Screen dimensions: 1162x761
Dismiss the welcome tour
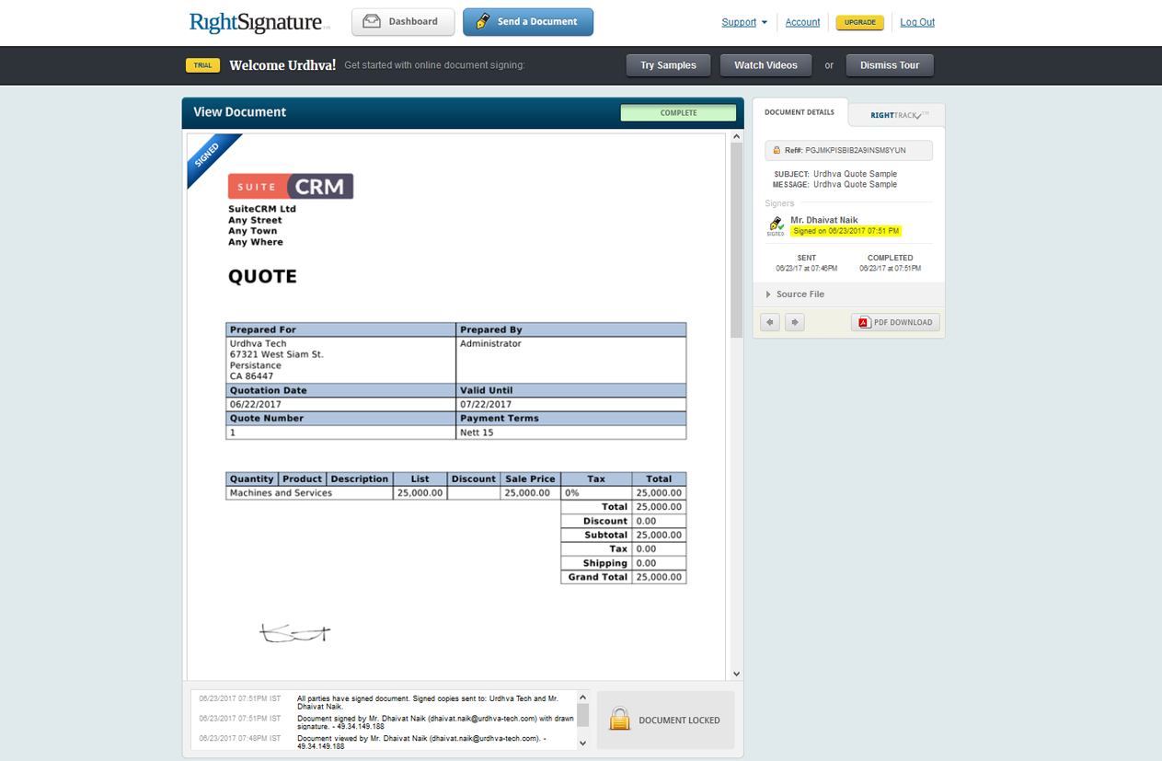[x=890, y=65]
